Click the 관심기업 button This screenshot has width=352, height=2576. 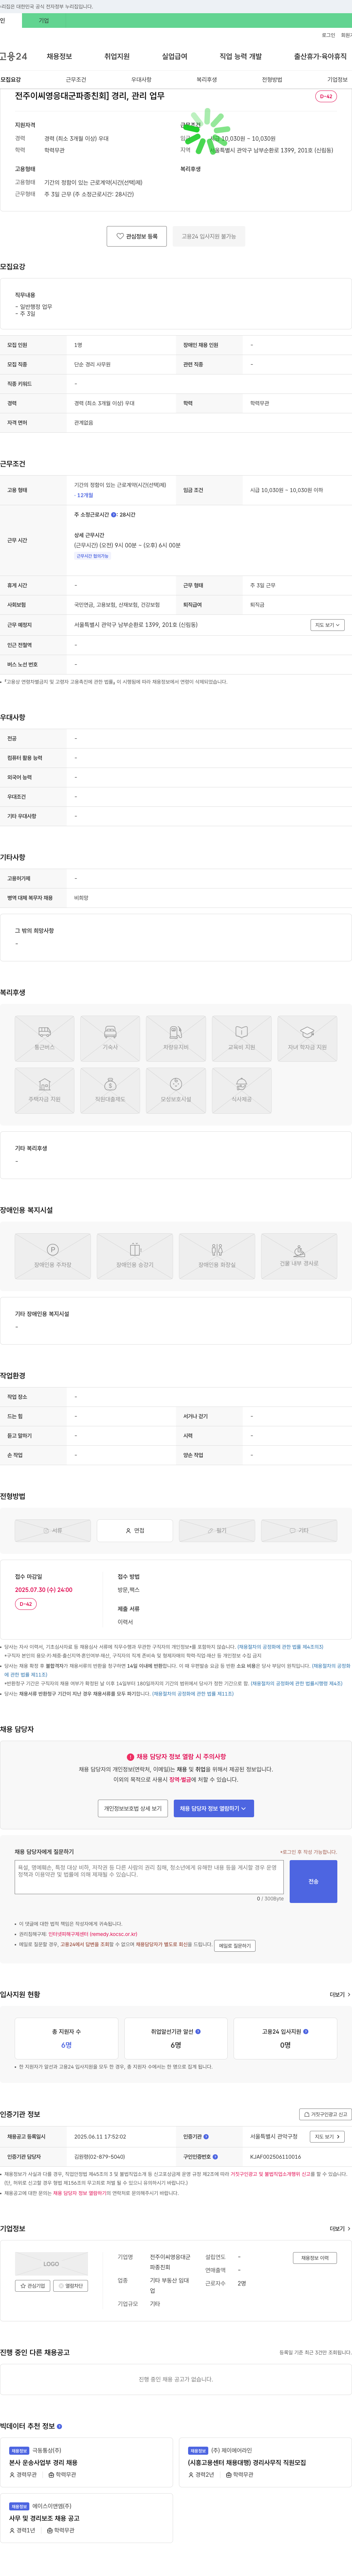(x=33, y=2286)
